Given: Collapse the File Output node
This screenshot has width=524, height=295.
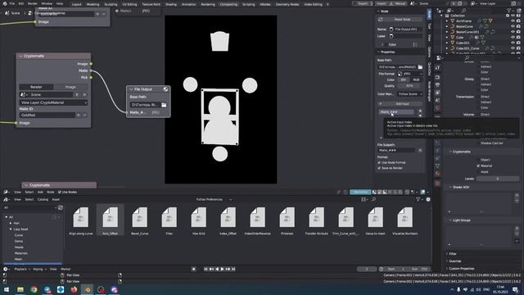Looking at the screenshot, I should tap(131, 89).
